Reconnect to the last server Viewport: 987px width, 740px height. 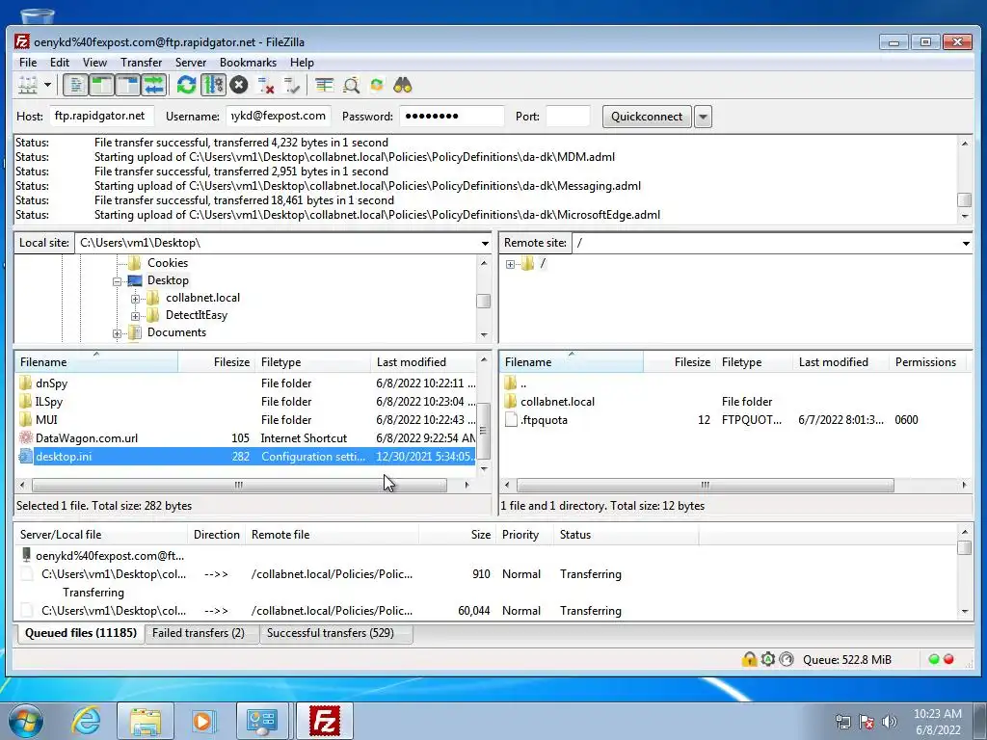292,85
